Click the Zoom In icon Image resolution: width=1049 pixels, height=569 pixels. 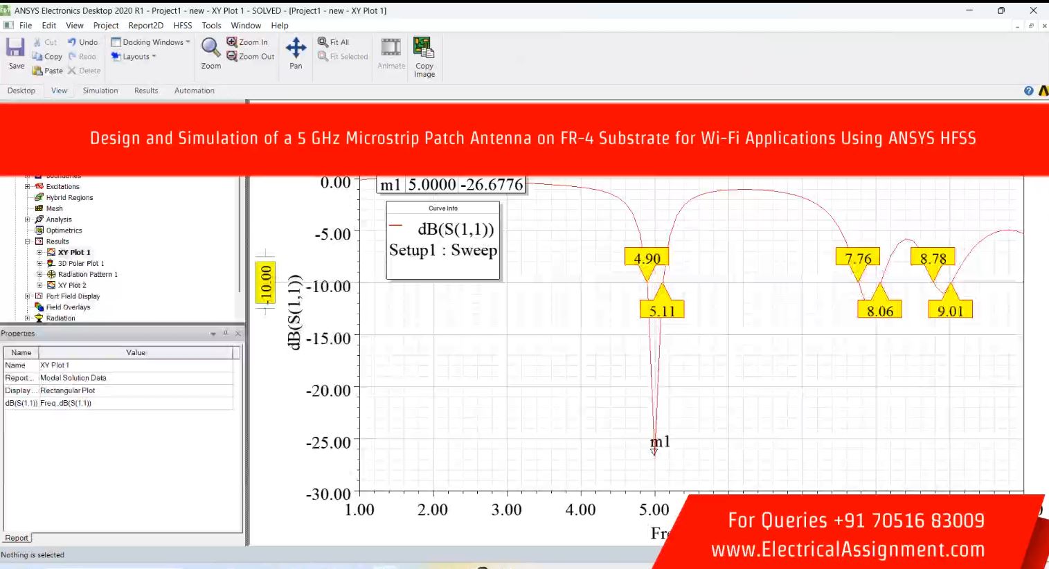pos(233,42)
